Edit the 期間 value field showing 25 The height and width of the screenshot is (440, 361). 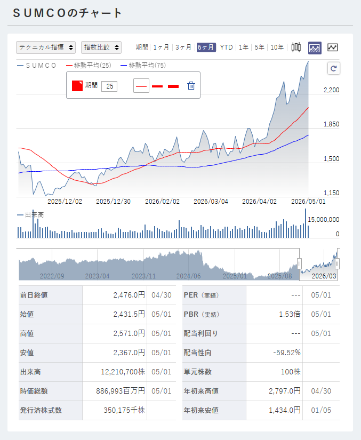tap(109, 86)
